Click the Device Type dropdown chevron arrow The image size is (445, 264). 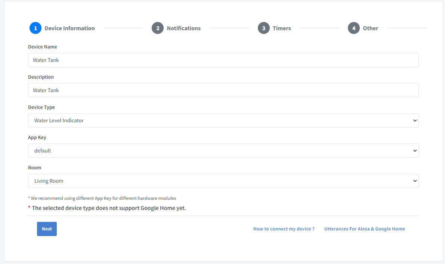(415, 120)
